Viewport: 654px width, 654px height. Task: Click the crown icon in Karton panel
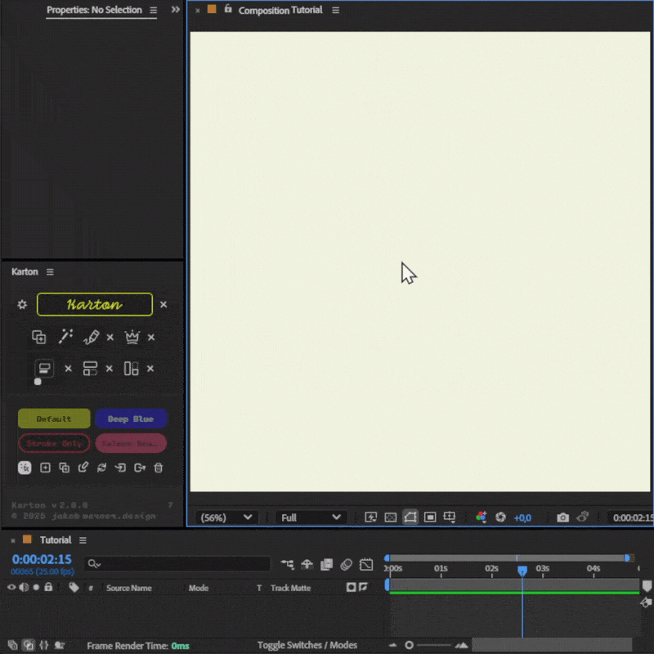pyautogui.click(x=132, y=337)
